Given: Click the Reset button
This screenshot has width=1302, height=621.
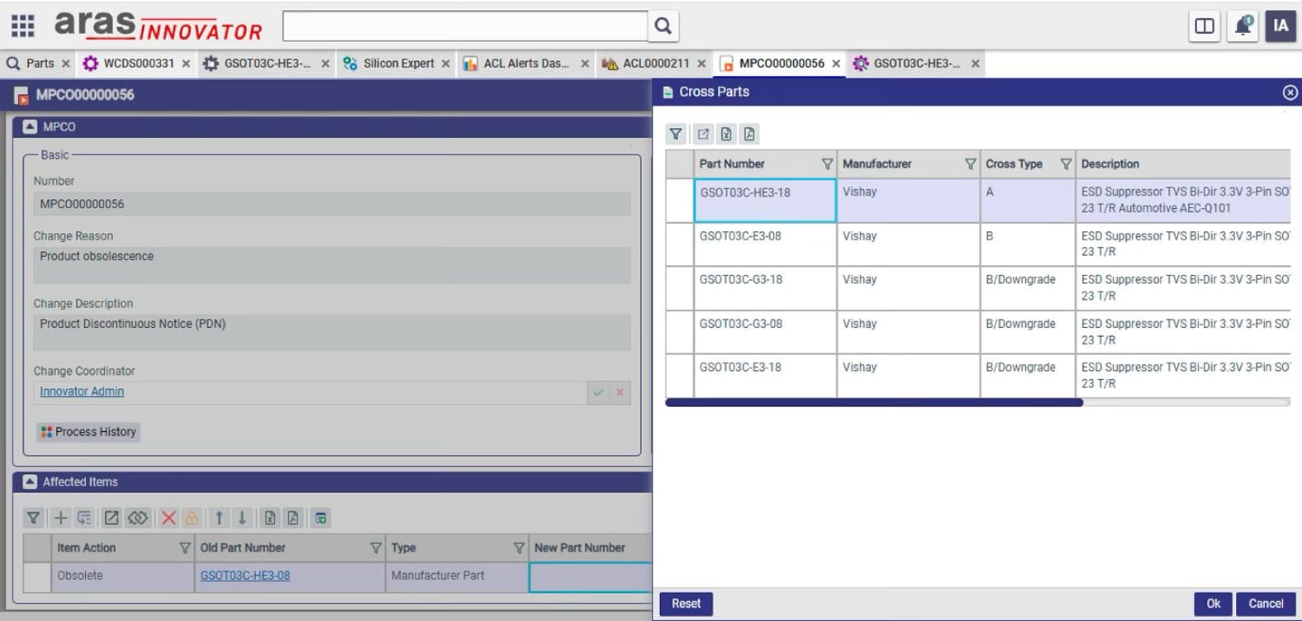Looking at the screenshot, I should 686,604.
